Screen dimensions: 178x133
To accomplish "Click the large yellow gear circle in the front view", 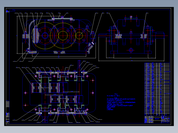I will click(x=45, y=35).
